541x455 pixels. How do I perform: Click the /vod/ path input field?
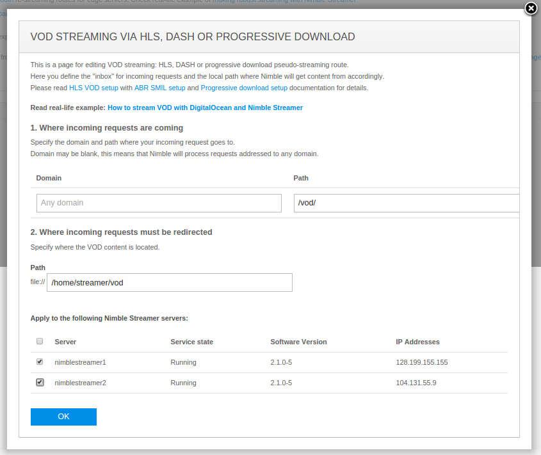point(407,203)
